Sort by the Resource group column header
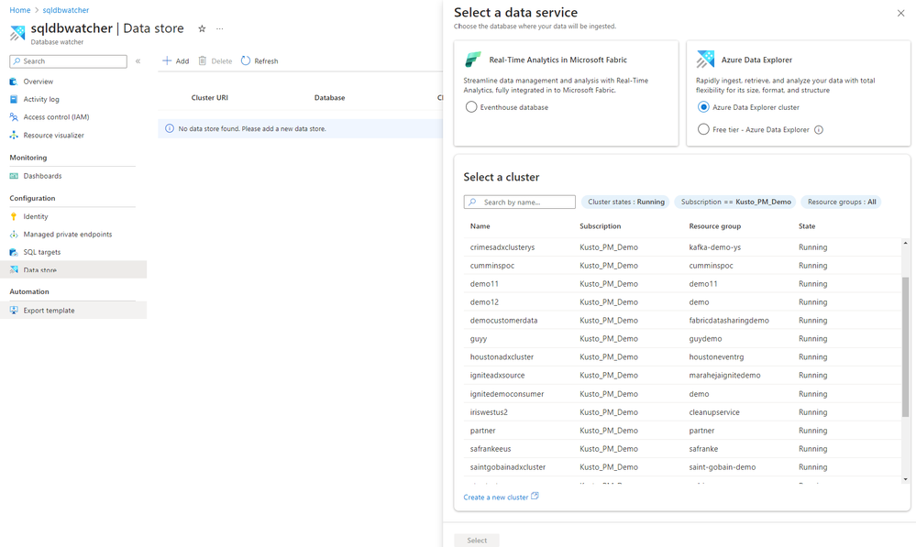The width and height of the screenshot is (916, 547). [714, 226]
